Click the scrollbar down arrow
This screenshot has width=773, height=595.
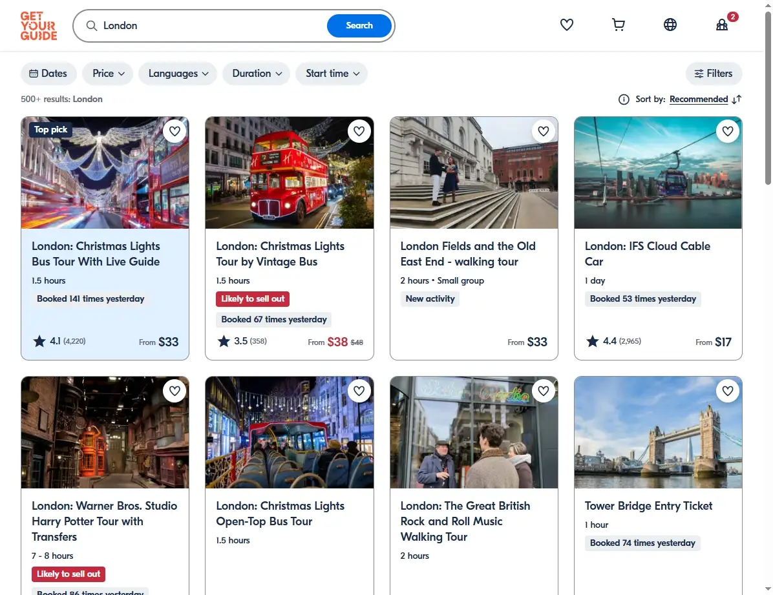point(768,589)
